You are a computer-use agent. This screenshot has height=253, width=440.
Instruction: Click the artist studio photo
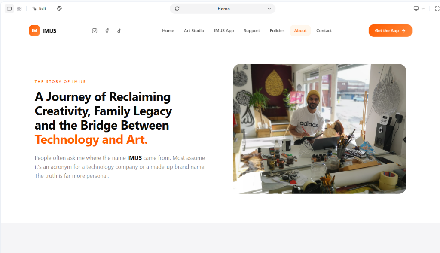coord(319,129)
